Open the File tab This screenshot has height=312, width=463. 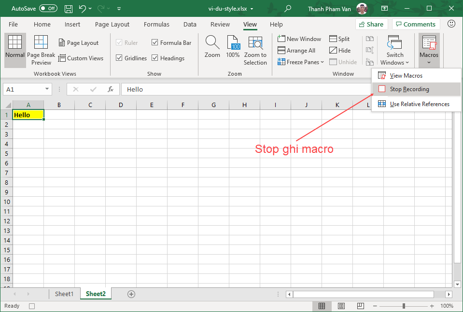(14, 25)
